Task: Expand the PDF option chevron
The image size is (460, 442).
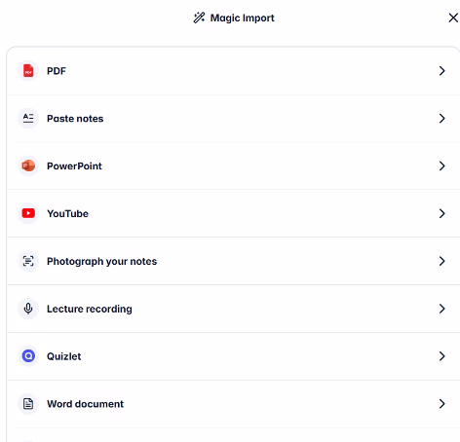Action: pos(441,71)
